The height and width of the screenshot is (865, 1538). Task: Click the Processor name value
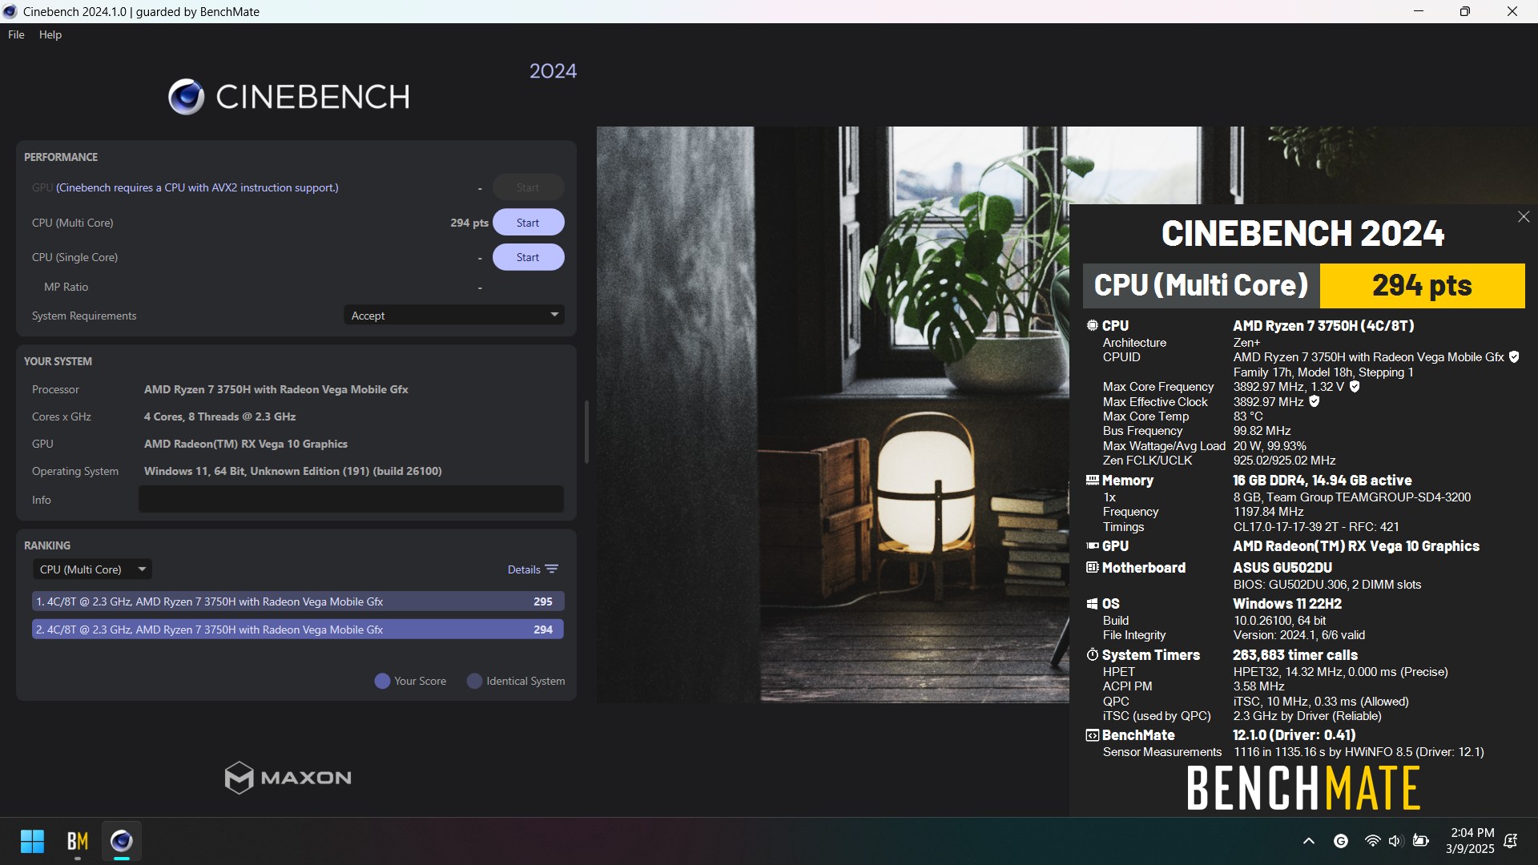point(276,389)
